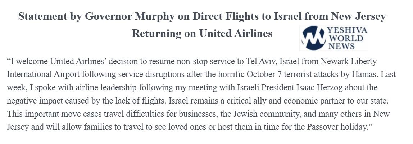The width and height of the screenshot is (413, 144).
Task: Click the "Returning on United Airlines" headline line
Action: click(202, 34)
